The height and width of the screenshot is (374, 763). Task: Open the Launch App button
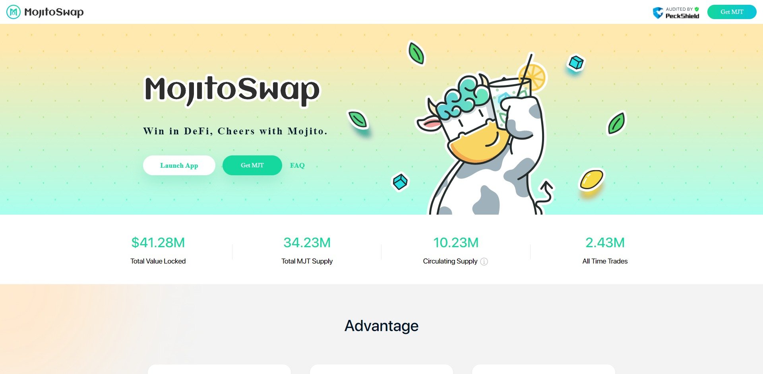click(179, 165)
